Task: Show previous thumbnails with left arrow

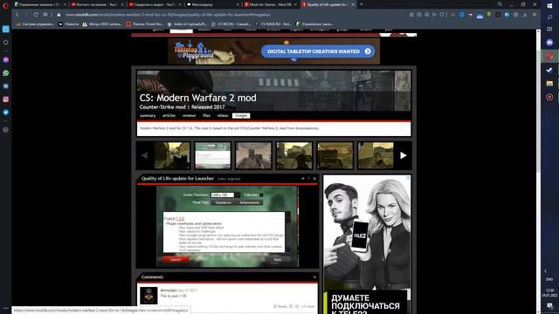Action: 144,155
